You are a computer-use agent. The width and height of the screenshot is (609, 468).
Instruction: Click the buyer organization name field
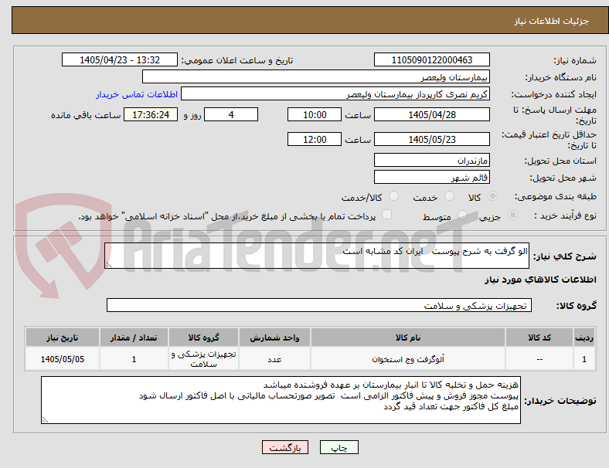click(x=316, y=76)
